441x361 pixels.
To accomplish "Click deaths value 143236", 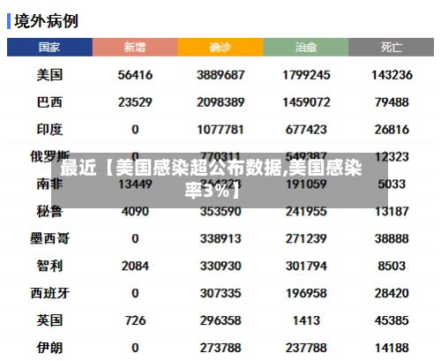I will click(392, 75).
